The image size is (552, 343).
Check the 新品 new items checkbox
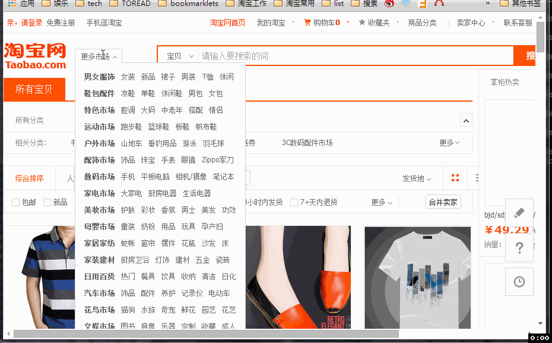click(47, 202)
